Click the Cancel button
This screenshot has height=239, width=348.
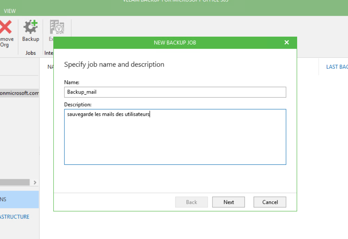[270, 202]
